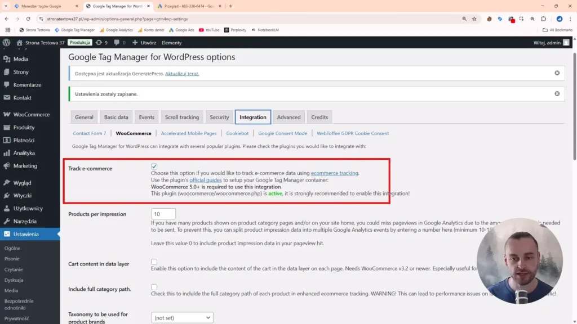
Task: Switch to the Menedżer tagów Google browser tab
Action: pos(41,6)
